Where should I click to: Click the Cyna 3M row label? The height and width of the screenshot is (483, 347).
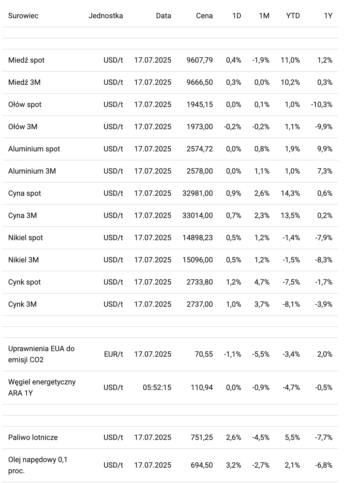click(22, 216)
